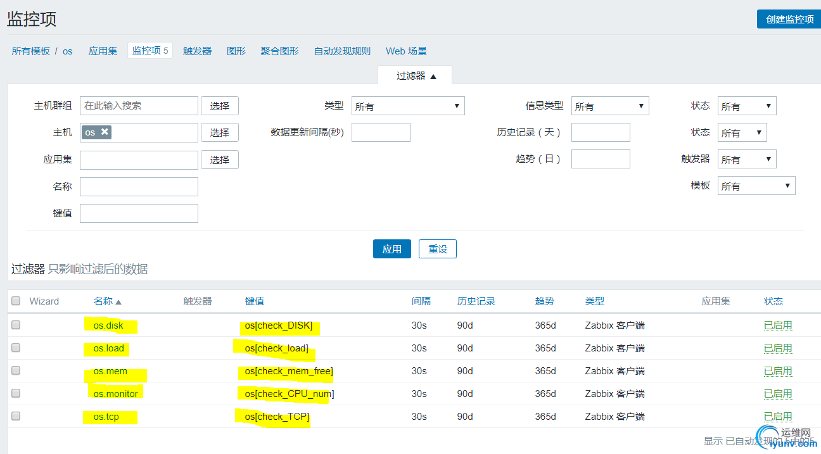Image resolution: width=821 pixels, height=454 pixels.
Task: Click the os breadcrumb link
Action: [x=67, y=51]
